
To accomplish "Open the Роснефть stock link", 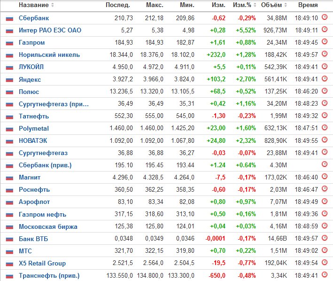I will (34, 190).
